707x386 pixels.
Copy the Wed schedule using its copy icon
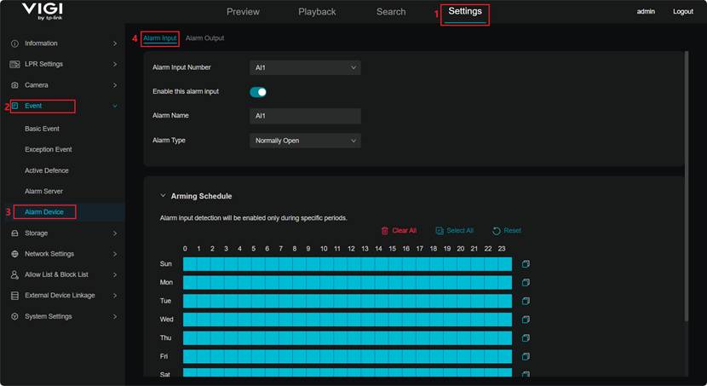526,320
